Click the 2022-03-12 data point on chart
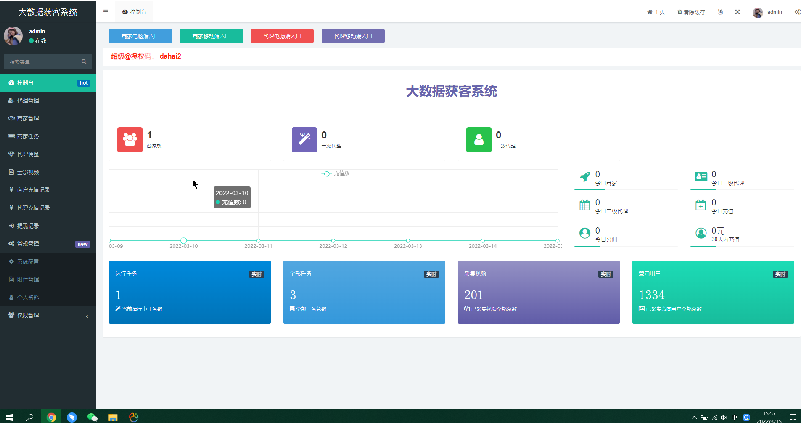The width and height of the screenshot is (801, 423). (x=333, y=241)
